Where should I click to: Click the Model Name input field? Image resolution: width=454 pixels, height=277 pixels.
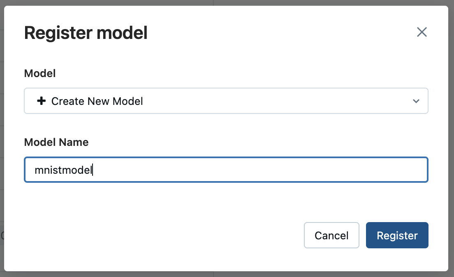click(226, 170)
